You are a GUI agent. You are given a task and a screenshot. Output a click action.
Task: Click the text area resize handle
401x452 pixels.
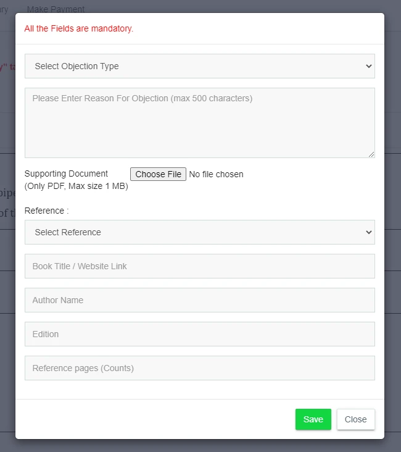[x=371, y=154]
